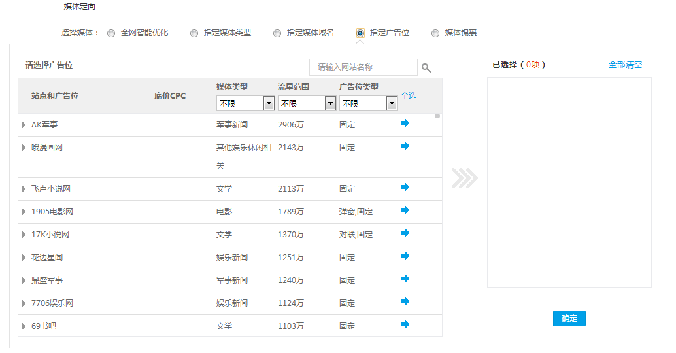Viewport: 676px width, 353px height.
Task: Focus the website name search field
Action: [x=363, y=67]
